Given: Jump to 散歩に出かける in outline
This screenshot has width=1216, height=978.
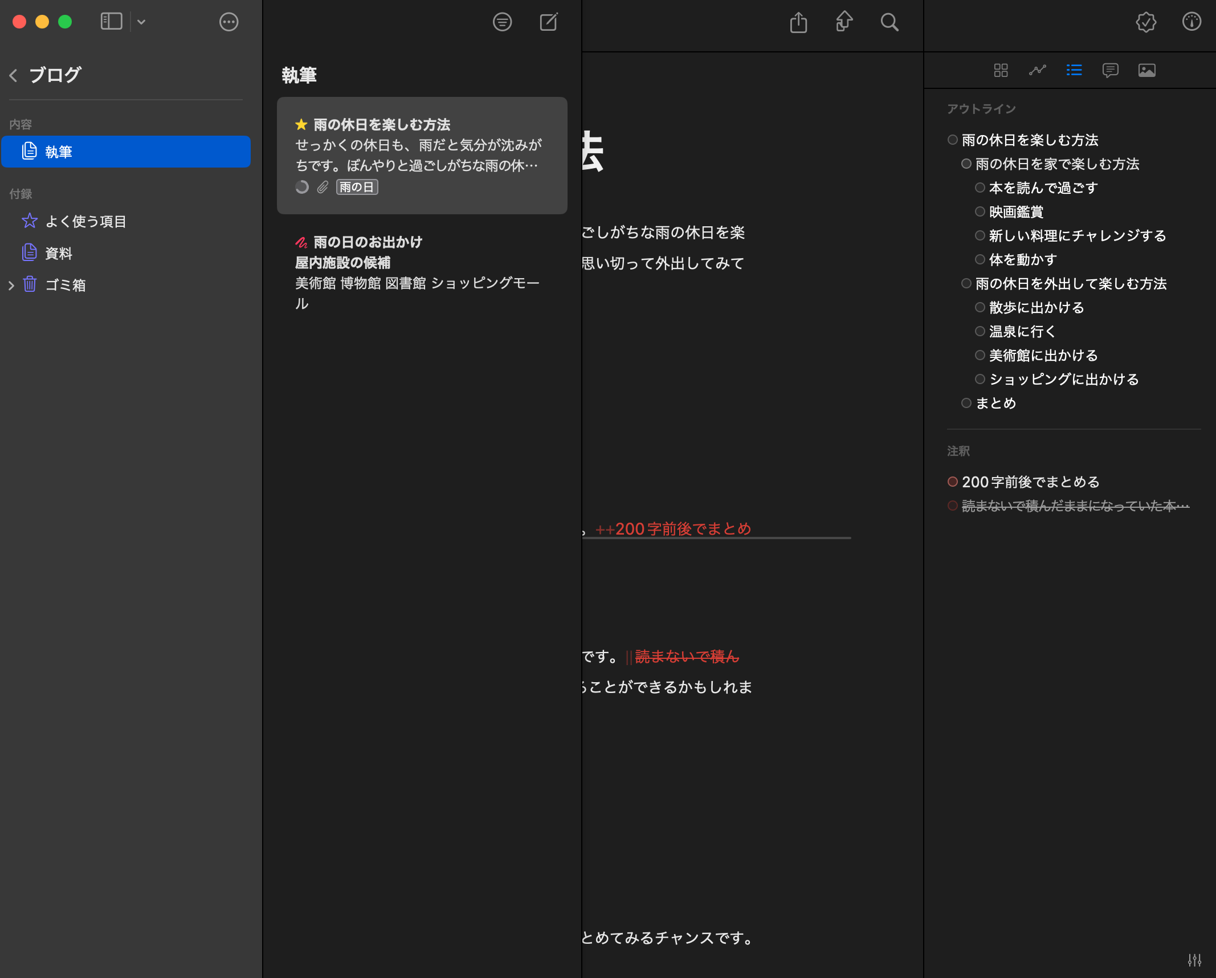Looking at the screenshot, I should click(x=1037, y=307).
